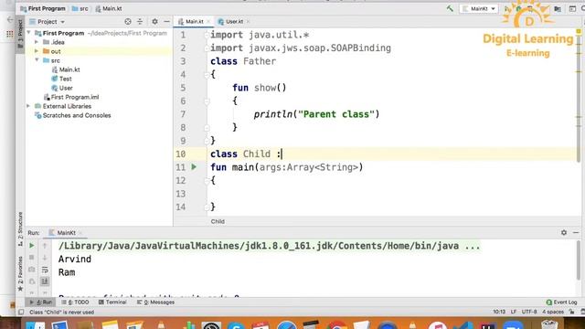Click the Stop icon in Run panel
Viewport: 585px width, 329px height.
[x=32, y=258]
